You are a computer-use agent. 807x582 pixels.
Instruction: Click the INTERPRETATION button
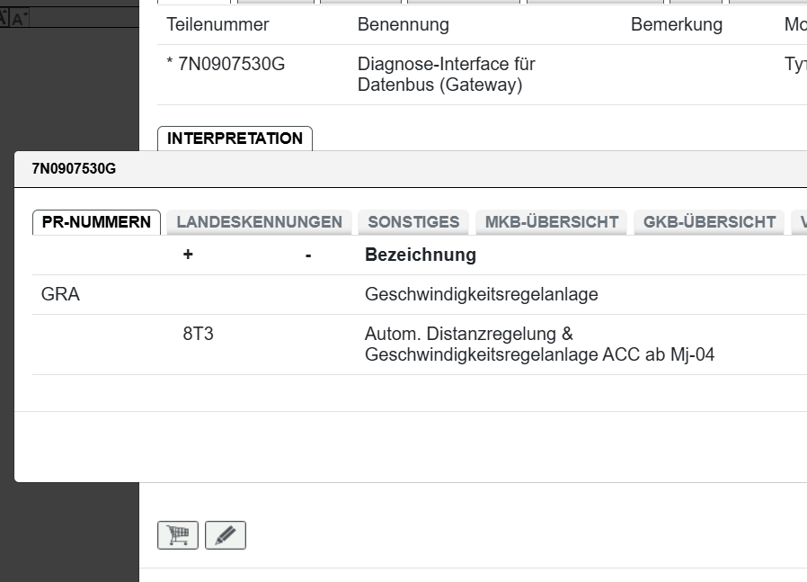[235, 139]
